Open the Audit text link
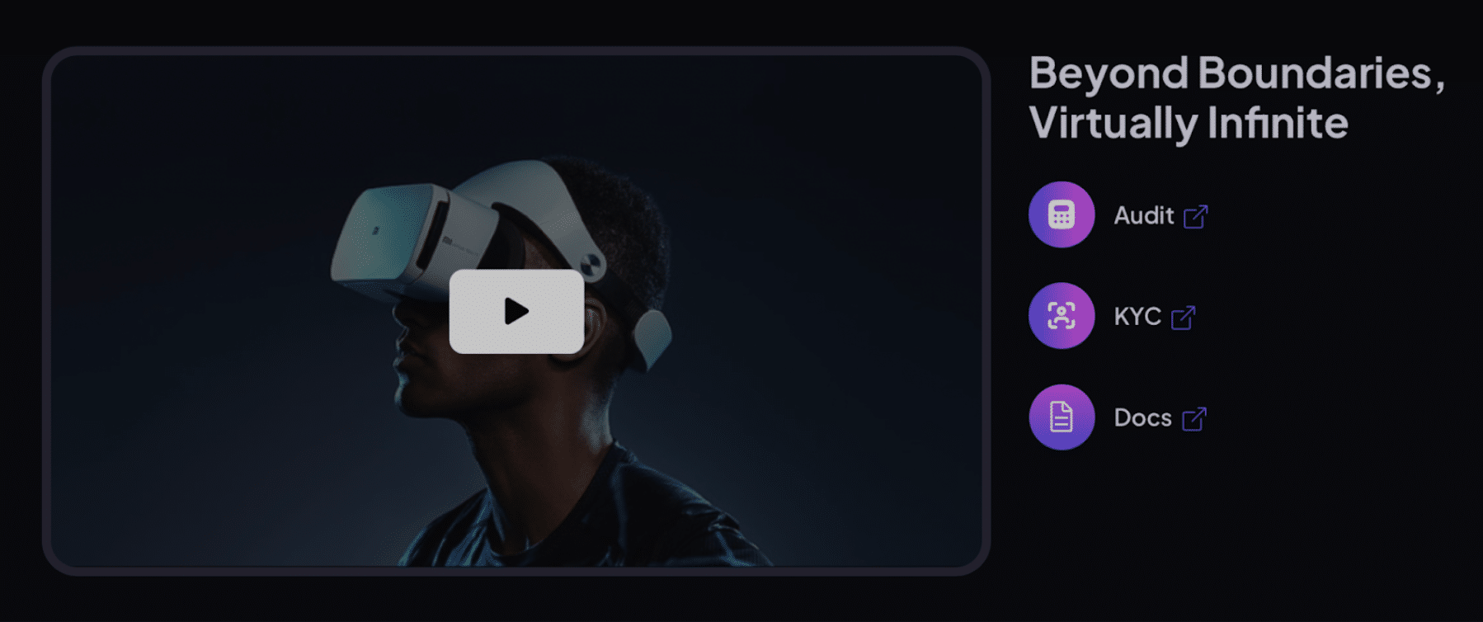This screenshot has height=622, width=1483. coord(1143,215)
